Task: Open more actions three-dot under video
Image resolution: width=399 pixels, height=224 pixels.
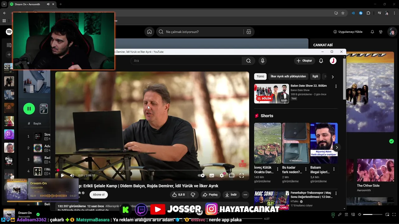Action: click(245, 195)
